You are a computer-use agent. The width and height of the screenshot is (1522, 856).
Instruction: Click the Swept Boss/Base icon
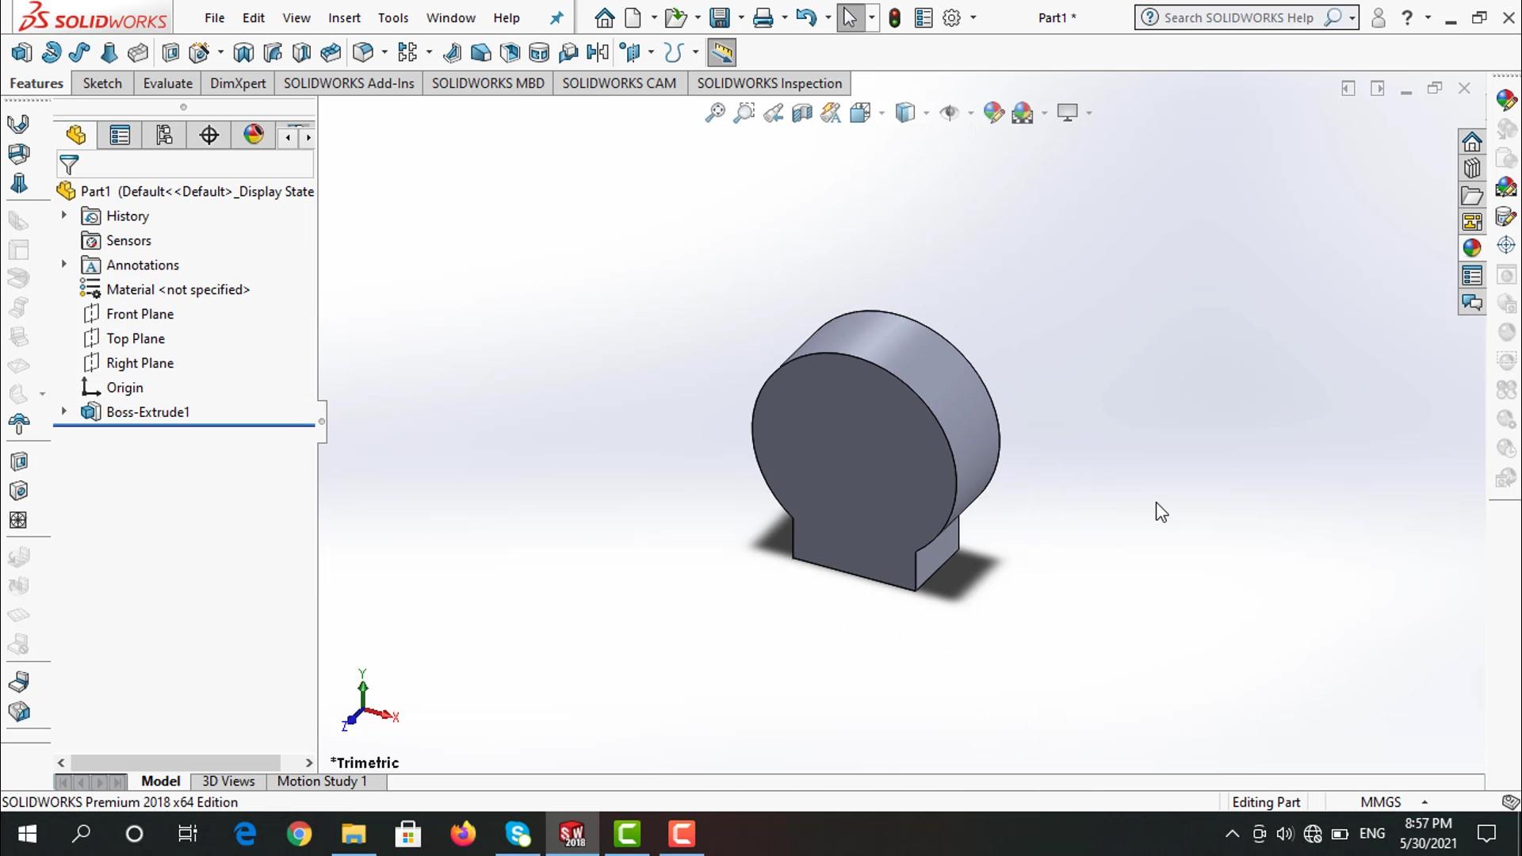[79, 53]
